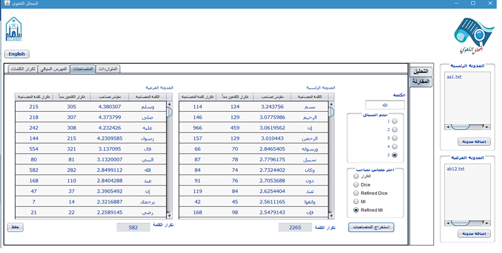Open the التحليل side tab

tap(420, 72)
